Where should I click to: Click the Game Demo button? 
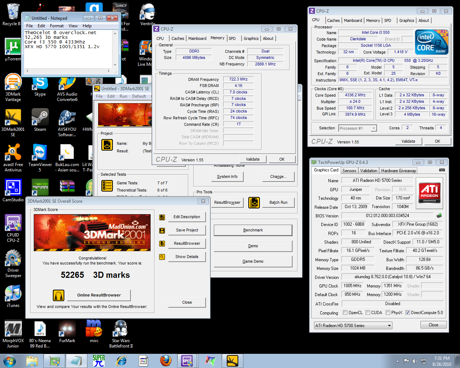tap(253, 261)
